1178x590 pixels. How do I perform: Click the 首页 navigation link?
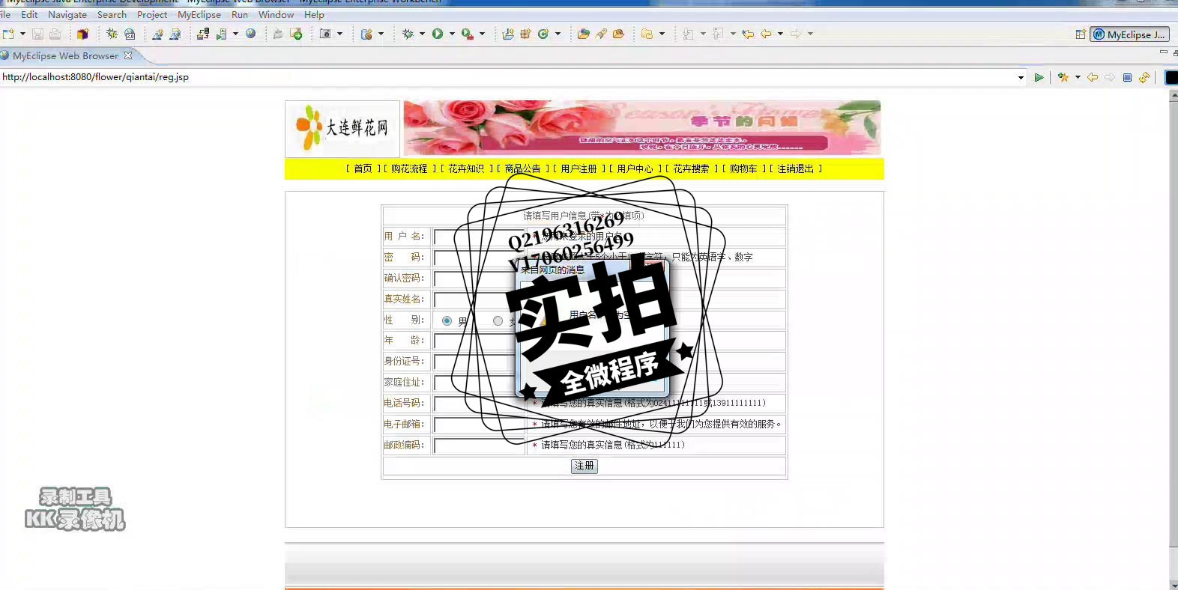[363, 168]
